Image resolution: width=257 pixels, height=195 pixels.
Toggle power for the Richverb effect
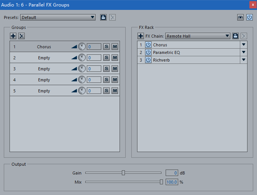pos(148,60)
